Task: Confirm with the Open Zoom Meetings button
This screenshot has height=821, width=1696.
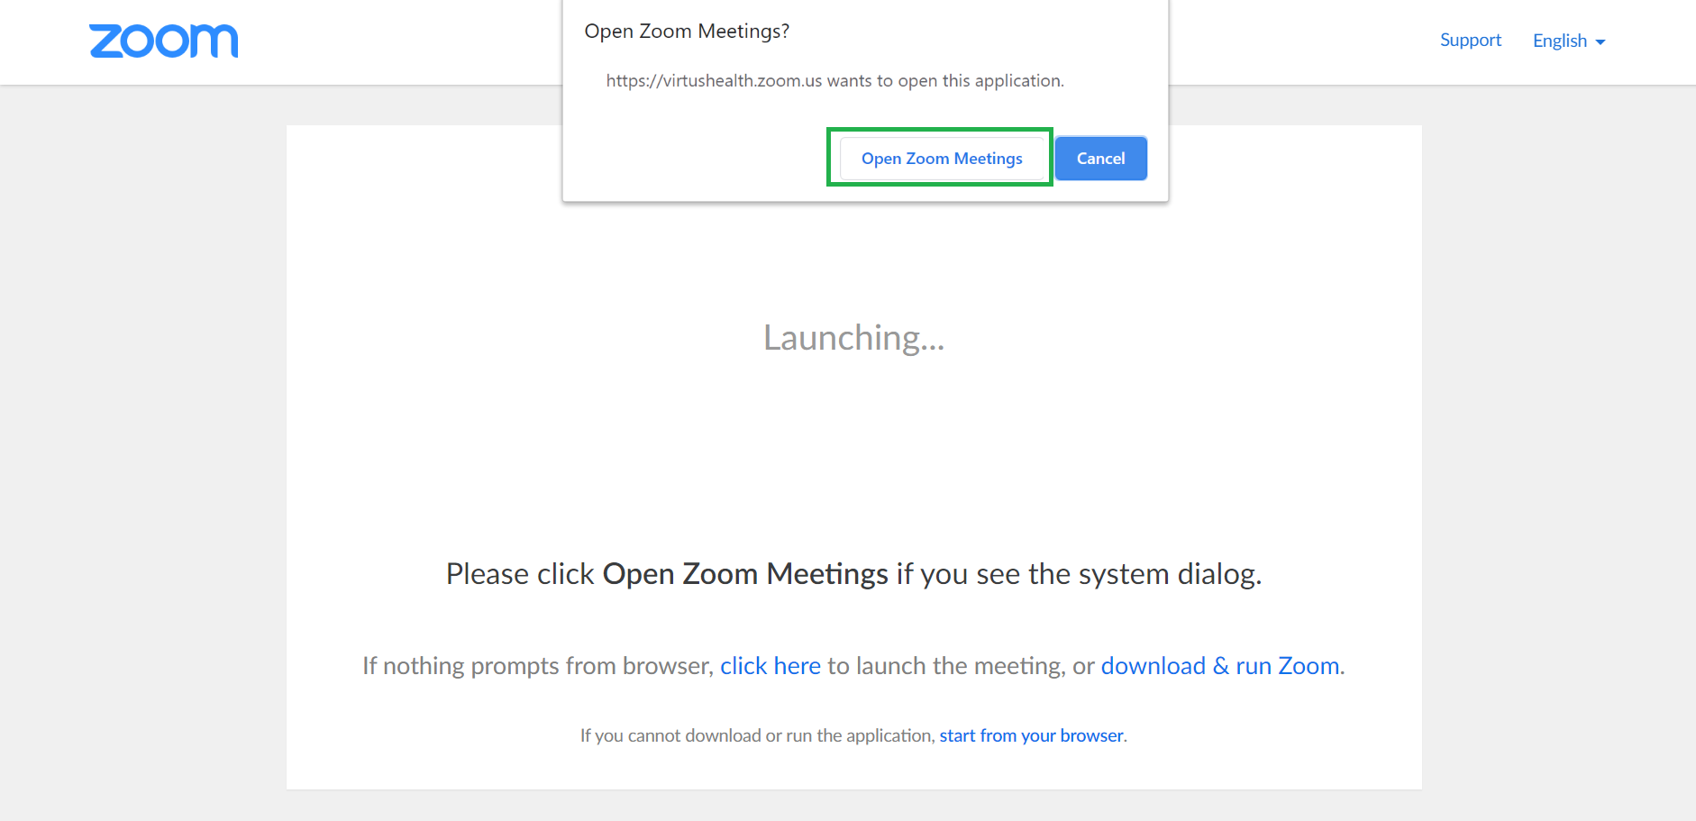Action: pyautogui.click(x=942, y=159)
